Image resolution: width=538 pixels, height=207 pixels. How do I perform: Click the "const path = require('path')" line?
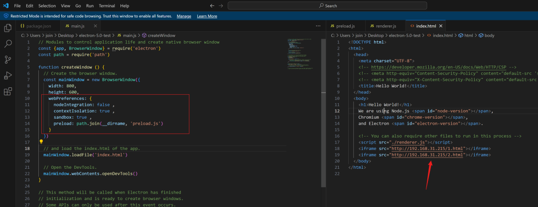[x=74, y=55]
